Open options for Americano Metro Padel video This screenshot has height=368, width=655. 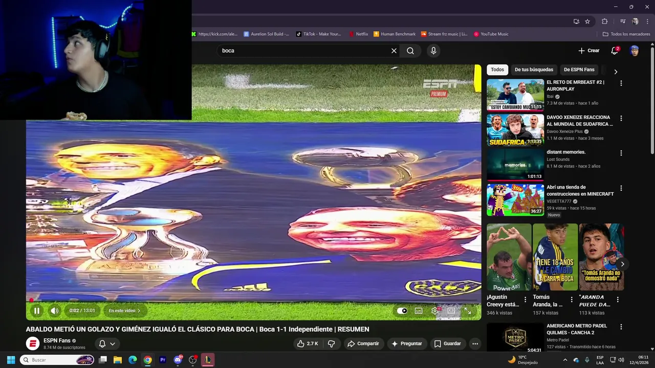click(x=621, y=327)
